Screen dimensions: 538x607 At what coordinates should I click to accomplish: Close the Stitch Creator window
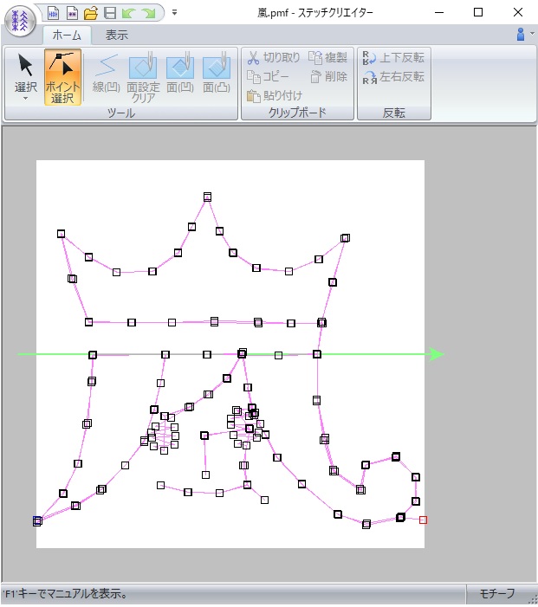click(518, 13)
